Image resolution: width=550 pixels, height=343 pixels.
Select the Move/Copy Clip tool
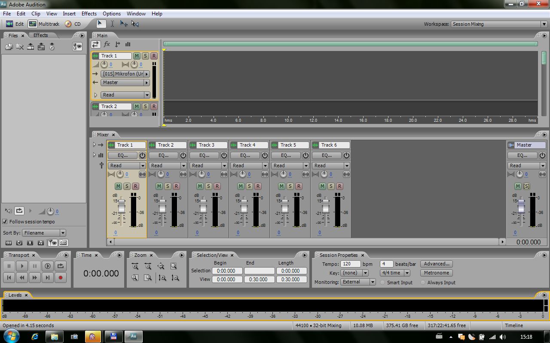tap(124, 24)
